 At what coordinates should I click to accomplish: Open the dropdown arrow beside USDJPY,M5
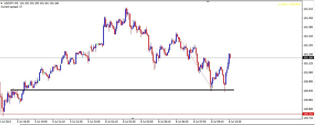tap(2, 3)
